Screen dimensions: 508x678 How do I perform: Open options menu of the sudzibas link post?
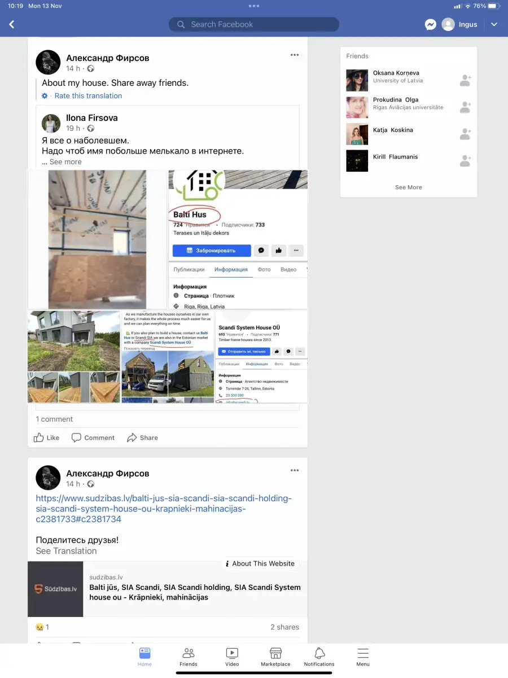click(x=295, y=470)
